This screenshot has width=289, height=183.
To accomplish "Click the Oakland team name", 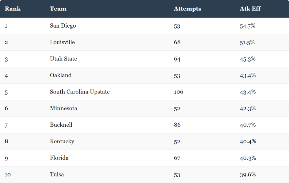I will coord(61,75).
